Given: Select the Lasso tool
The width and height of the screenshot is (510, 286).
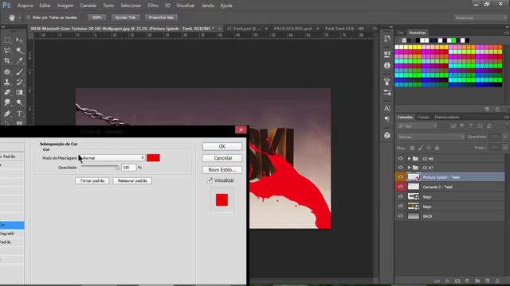Looking at the screenshot, I should tap(7, 51).
